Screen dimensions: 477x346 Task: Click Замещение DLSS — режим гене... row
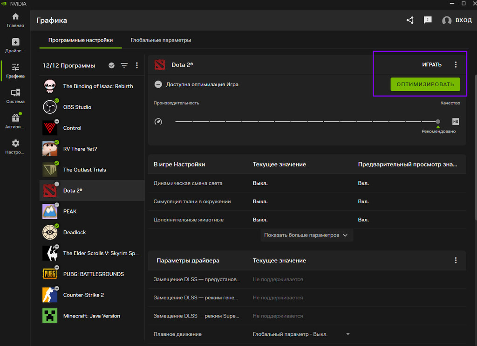point(307,298)
